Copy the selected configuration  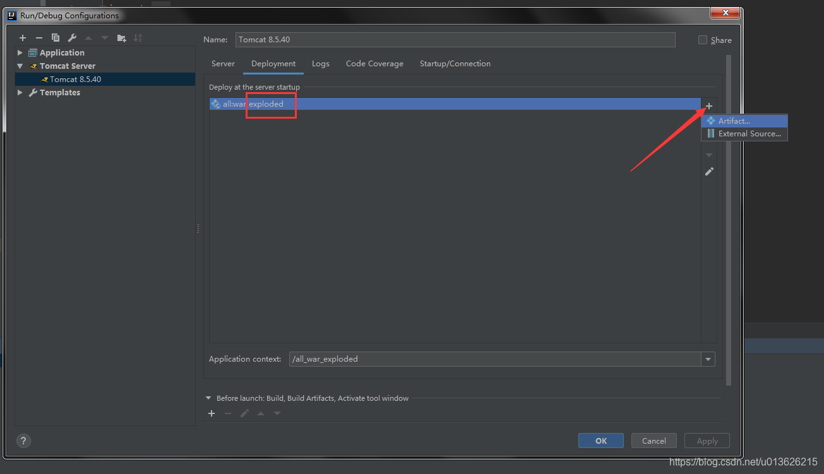point(56,38)
